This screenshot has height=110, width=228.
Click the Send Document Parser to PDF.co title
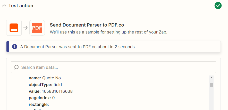pyautogui.click(x=87, y=25)
